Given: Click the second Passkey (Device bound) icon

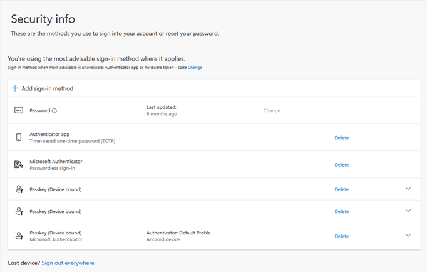Looking at the screenshot, I should pos(19,211).
